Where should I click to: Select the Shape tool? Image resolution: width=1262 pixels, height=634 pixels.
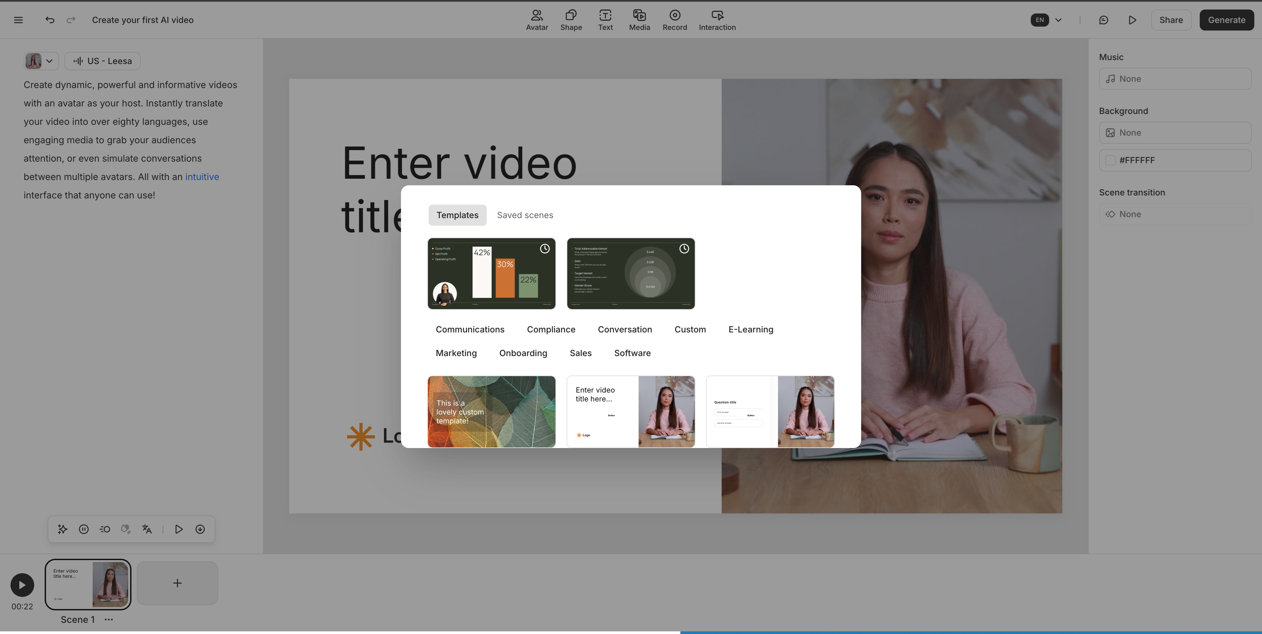pyautogui.click(x=571, y=20)
